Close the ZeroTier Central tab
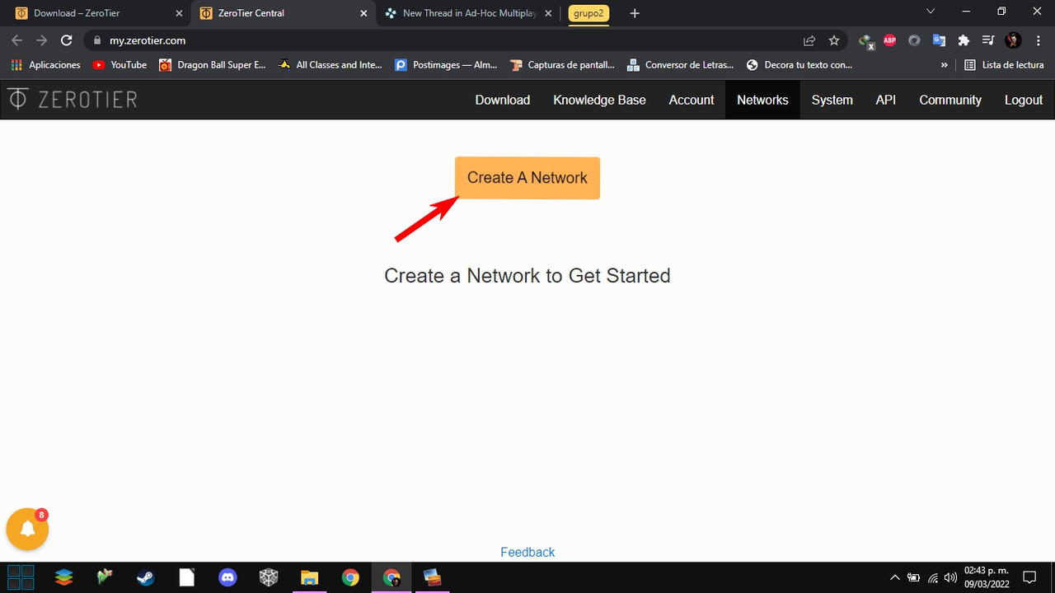Image resolution: width=1055 pixels, height=593 pixels. (363, 13)
